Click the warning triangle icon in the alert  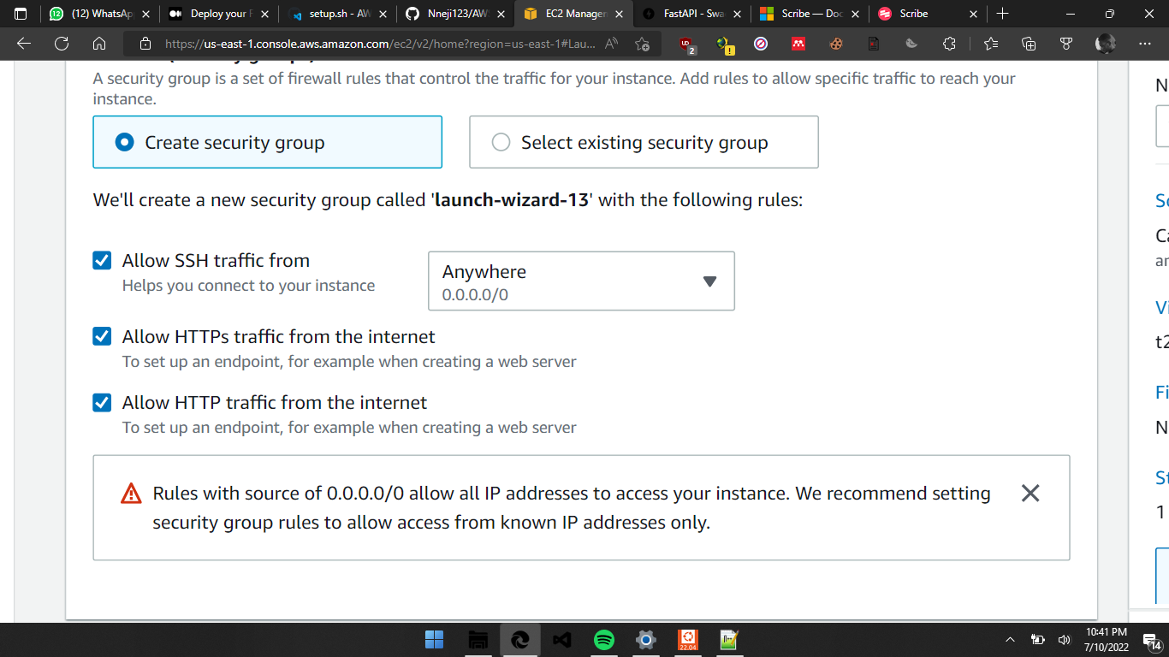pyautogui.click(x=131, y=494)
